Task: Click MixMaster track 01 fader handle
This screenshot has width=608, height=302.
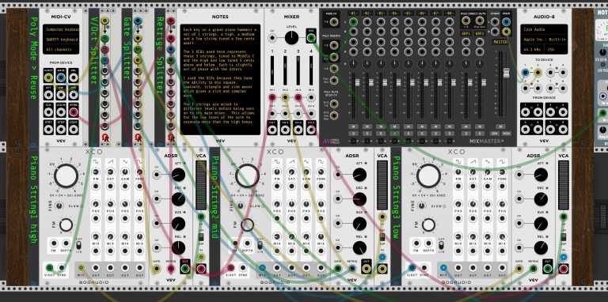Action: pos(357,82)
